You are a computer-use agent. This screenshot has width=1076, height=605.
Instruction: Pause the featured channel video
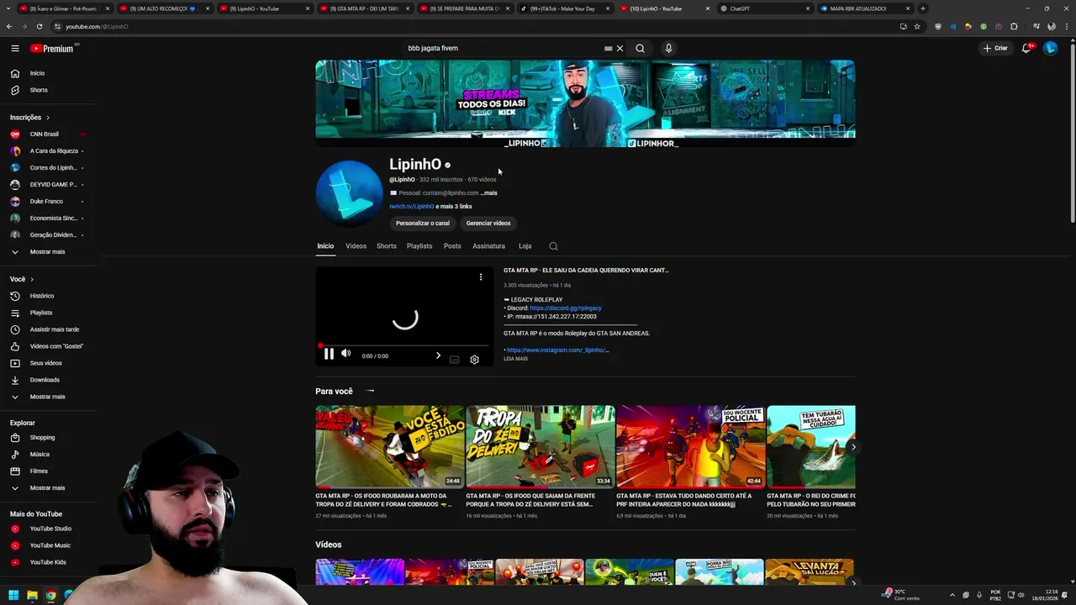click(x=329, y=355)
